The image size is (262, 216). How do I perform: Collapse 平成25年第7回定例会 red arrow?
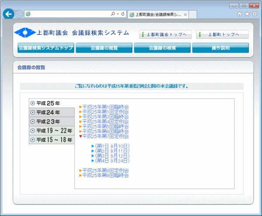[x=80, y=136]
